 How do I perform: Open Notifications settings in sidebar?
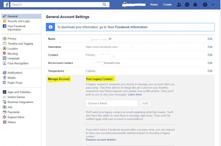[x=15, y=73]
